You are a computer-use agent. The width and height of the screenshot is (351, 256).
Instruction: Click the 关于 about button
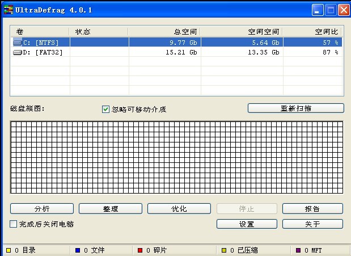click(x=312, y=224)
